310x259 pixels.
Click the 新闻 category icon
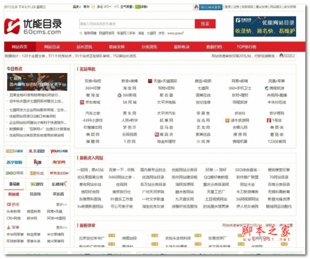(9, 205)
